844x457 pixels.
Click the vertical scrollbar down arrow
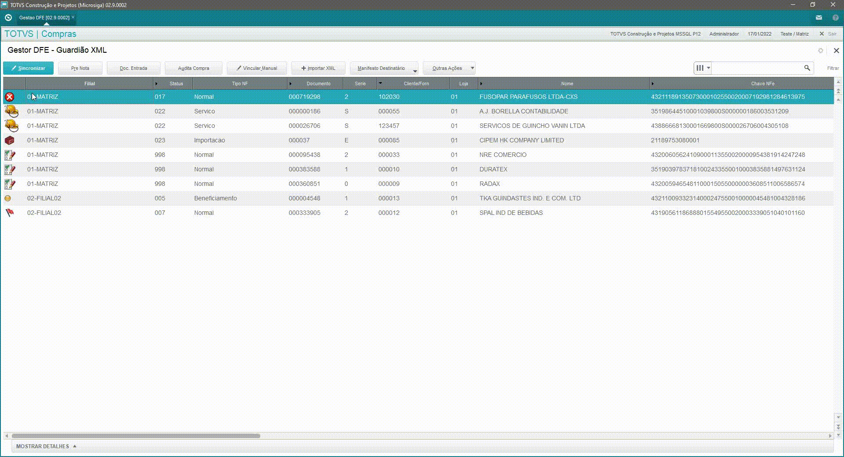click(x=838, y=417)
